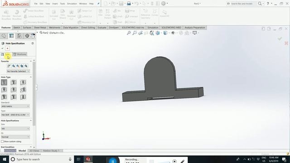Open View Settings monitor icon
Screen dimensions: 290x163
point(194,33)
